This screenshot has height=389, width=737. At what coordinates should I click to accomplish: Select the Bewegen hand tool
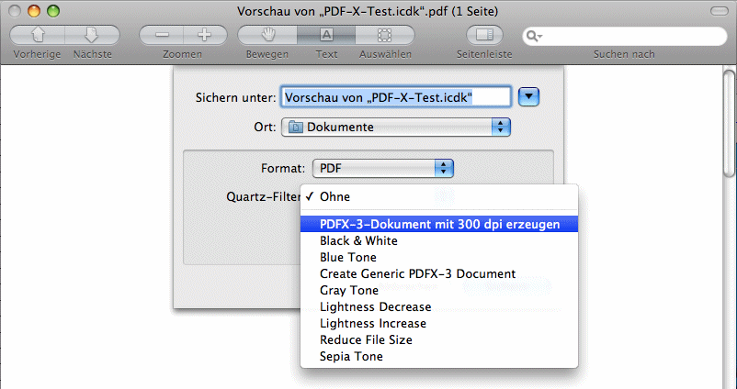click(x=267, y=35)
